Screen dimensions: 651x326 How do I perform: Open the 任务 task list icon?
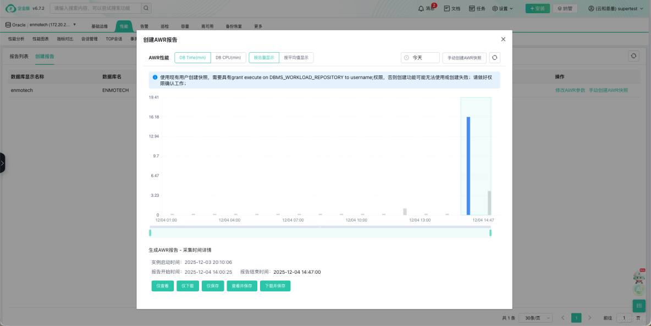pos(478,9)
